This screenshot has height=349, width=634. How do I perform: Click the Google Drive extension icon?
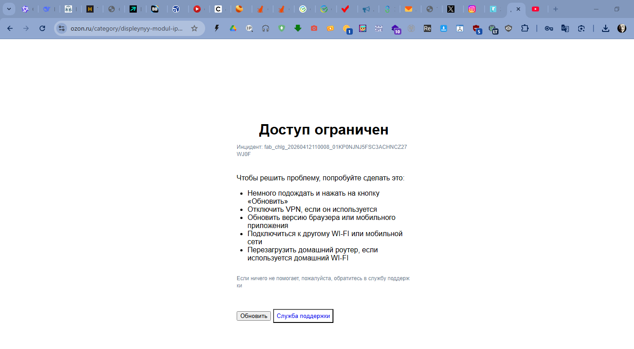click(233, 28)
